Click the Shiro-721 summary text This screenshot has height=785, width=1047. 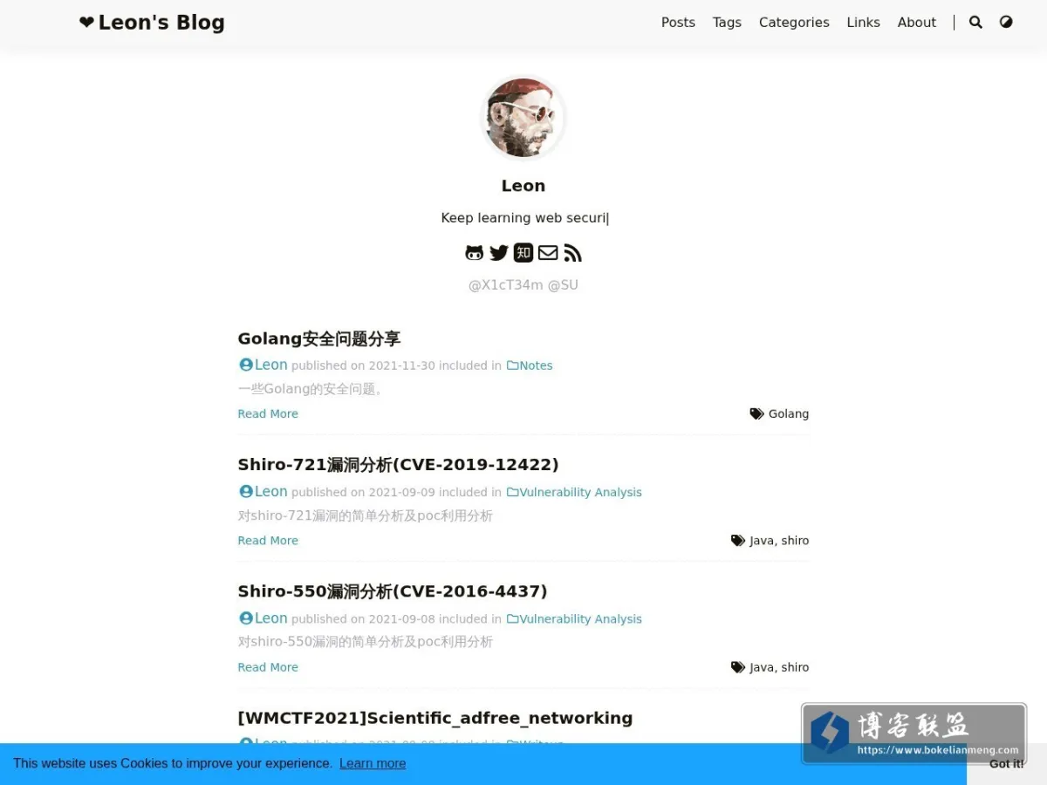point(366,515)
